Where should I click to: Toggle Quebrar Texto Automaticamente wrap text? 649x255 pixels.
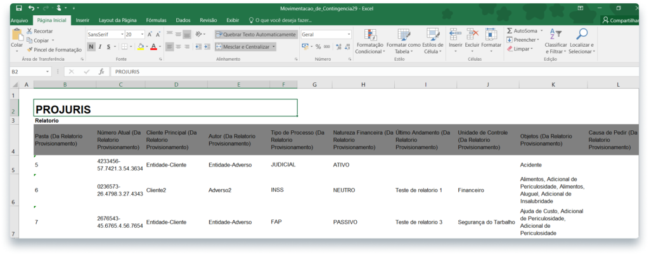(255, 34)
